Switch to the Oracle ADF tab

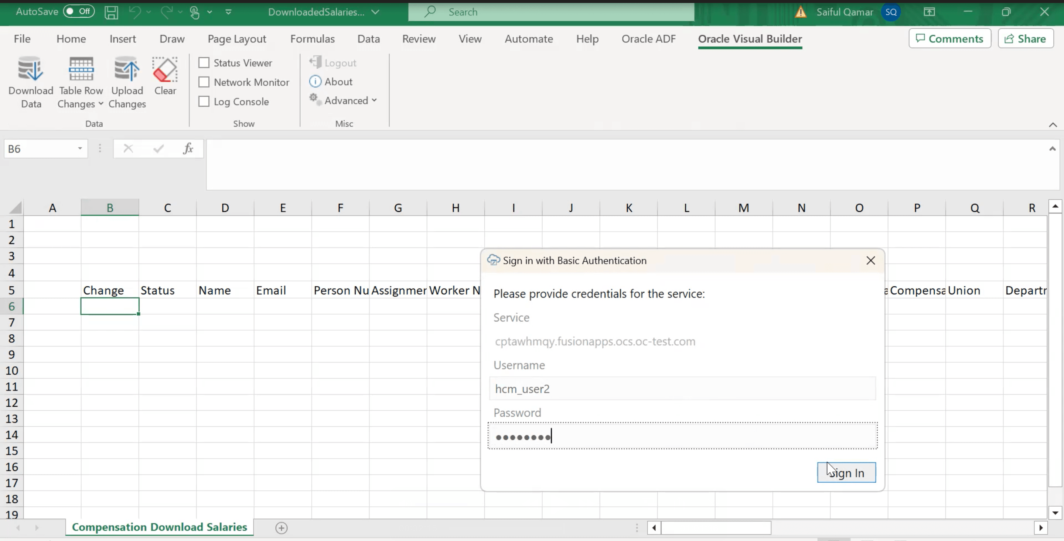648,39
